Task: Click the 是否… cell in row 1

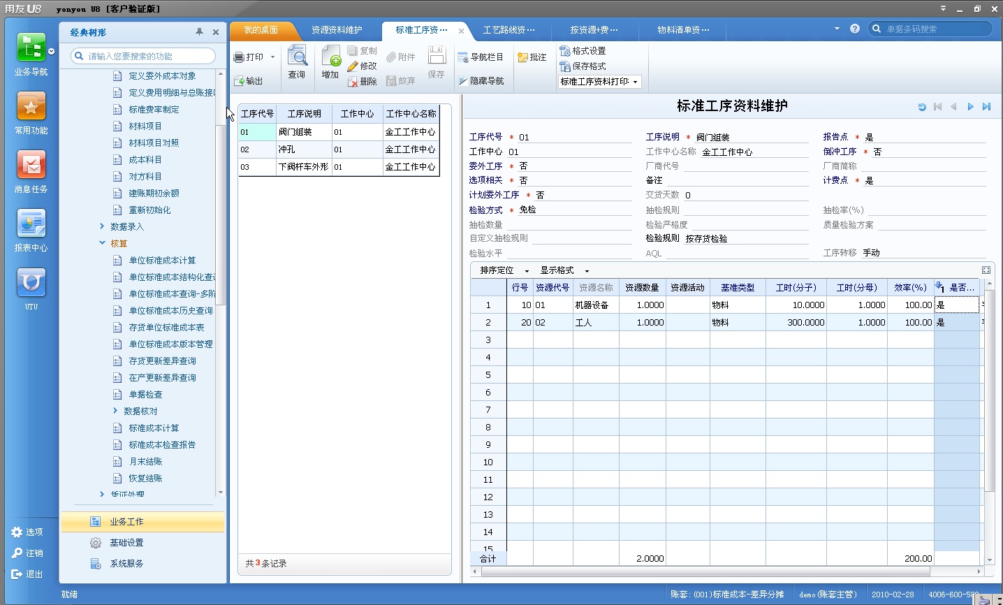Action: pyautogui.click(x=957, y=305)
